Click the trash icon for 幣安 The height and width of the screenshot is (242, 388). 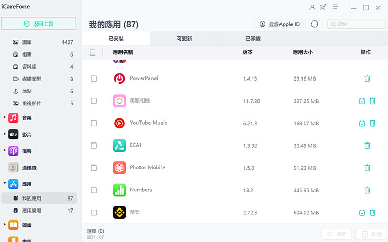pyautogui.click(x=372, y=212)
